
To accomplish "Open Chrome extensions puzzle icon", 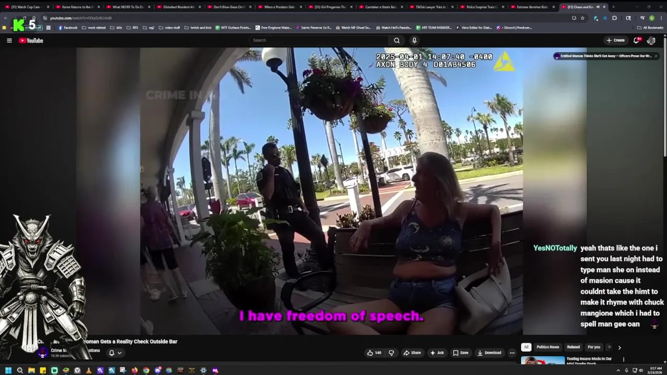I will click(x=614, y=18).
